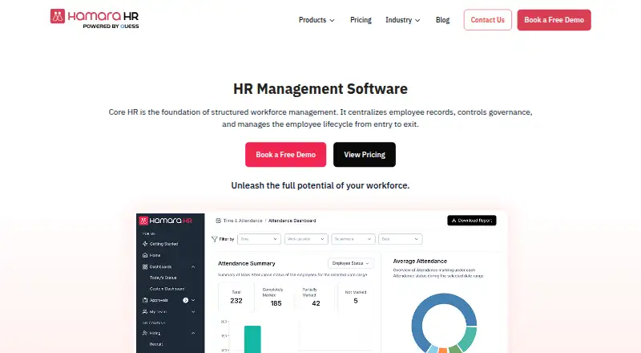The width and height of the screenshot is (641, 353).
Task: Click the Home icon in sidebar
Action: pyautogui.click(x=145, y=255)
